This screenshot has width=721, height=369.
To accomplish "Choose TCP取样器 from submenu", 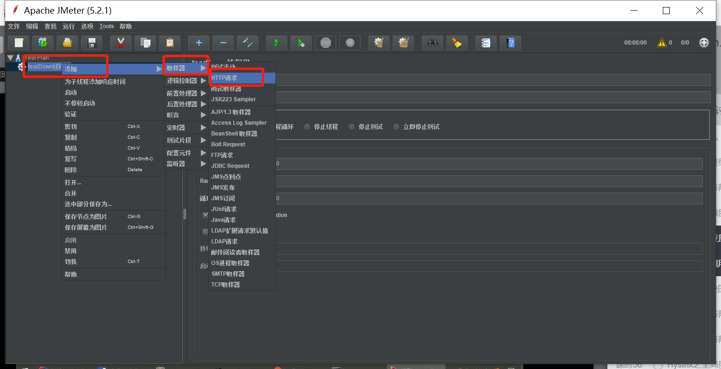I will tap(242, 285).
